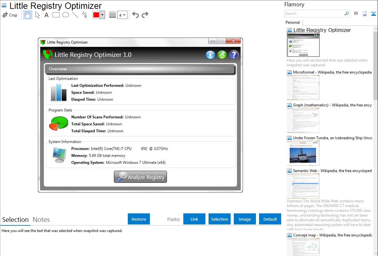Open the Microformat Wikipedia snapshot title
The height and width of the screenshot is (256, 378).
click(332, 72)
